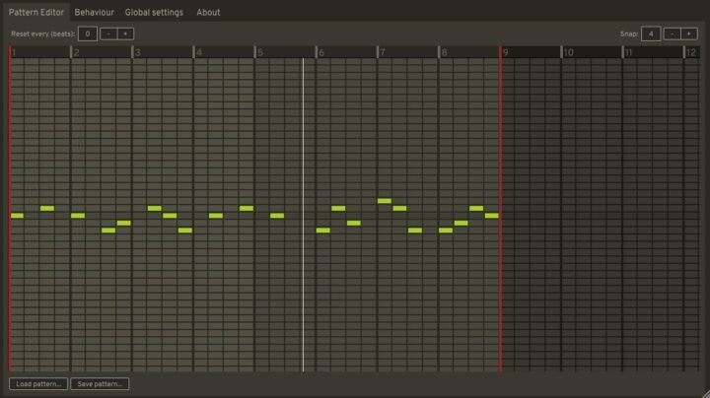The image size is (710, 398).
Task: Select the highest green note in bar 7
Action: (384, 201)
